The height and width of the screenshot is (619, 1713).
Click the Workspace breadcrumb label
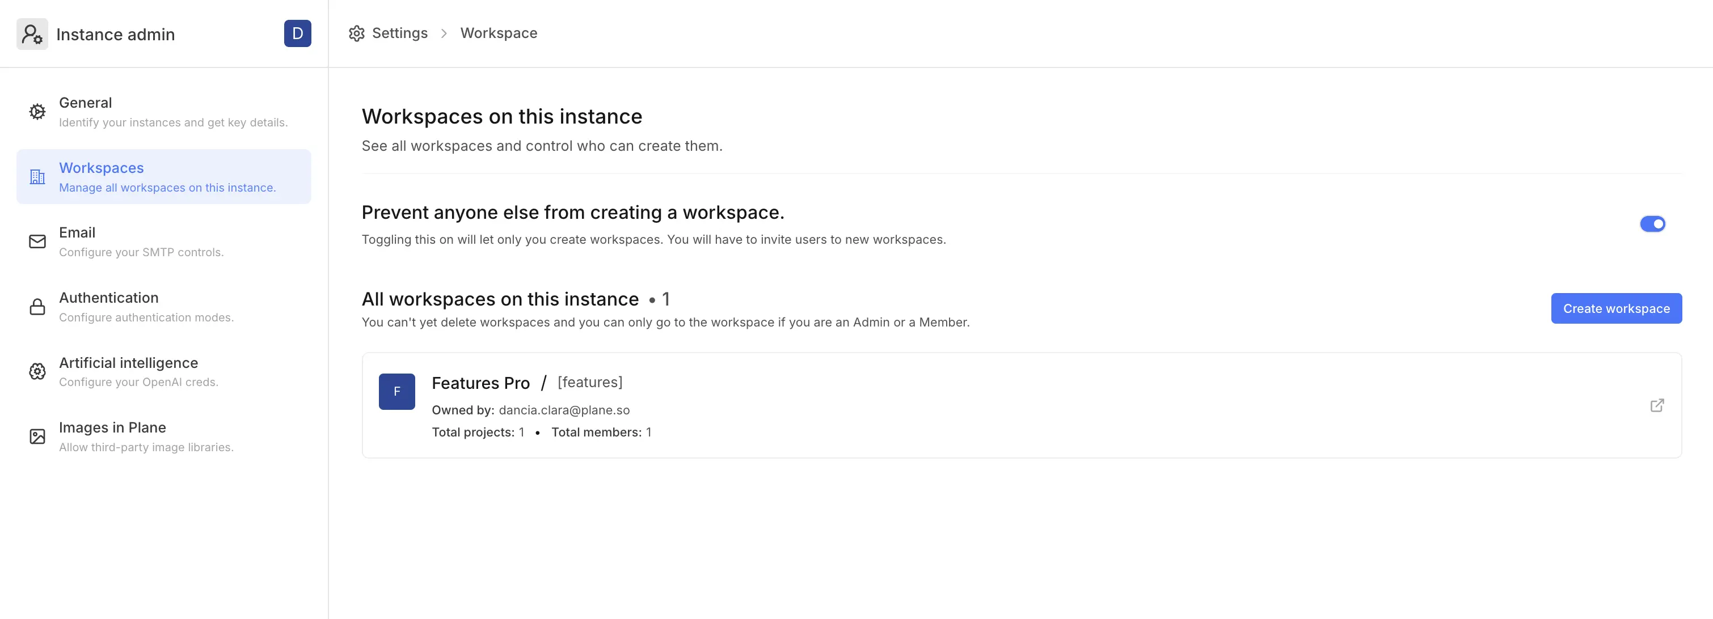(499, 33)
